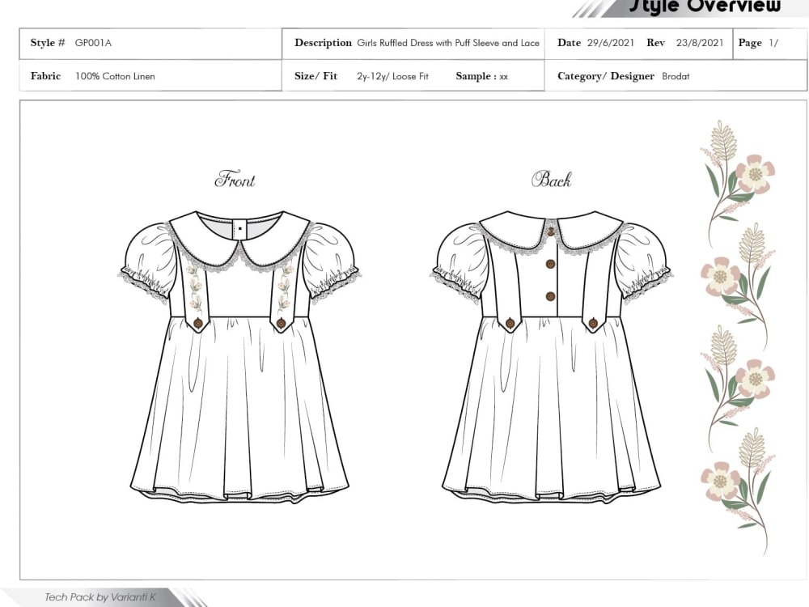
Task: Select the 'Category/ Designer' label
Action: pos(606,76)
